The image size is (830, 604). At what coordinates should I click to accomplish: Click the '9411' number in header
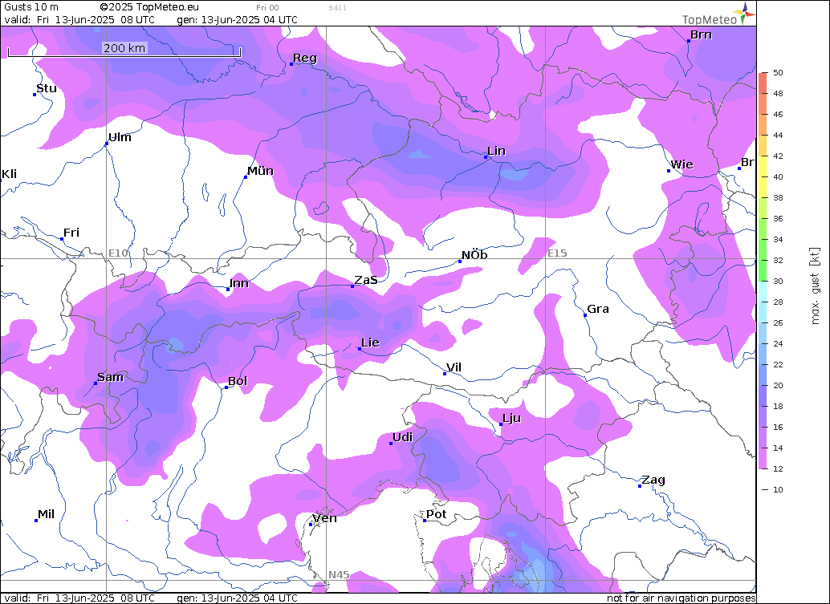pyautogui.click(x=337, y=8)
